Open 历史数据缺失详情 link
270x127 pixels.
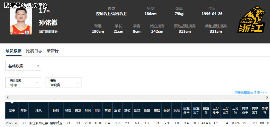pyautogui.click(x=251, y=93)
